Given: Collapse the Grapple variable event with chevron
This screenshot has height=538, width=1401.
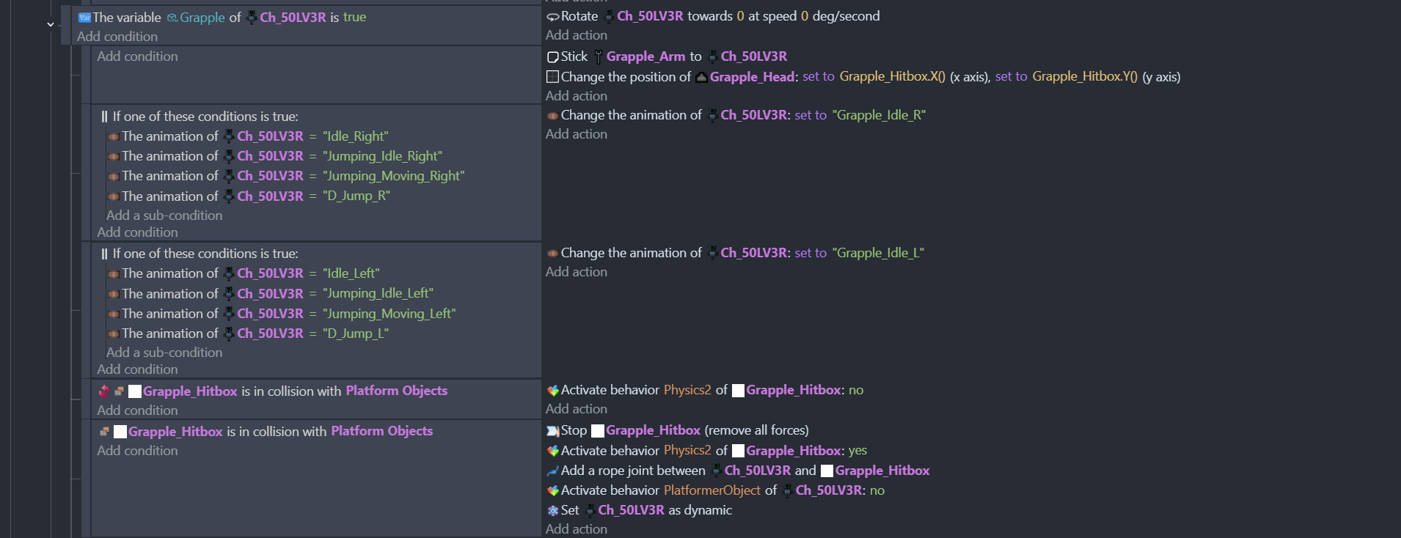Looking at the screenshot, I should [50, 24].
